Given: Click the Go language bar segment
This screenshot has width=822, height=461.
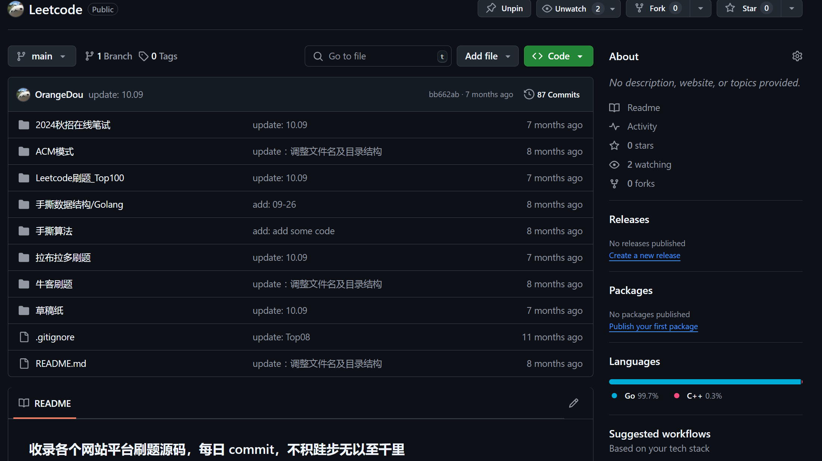Looking at the screenshot, I should coord(705,382).
